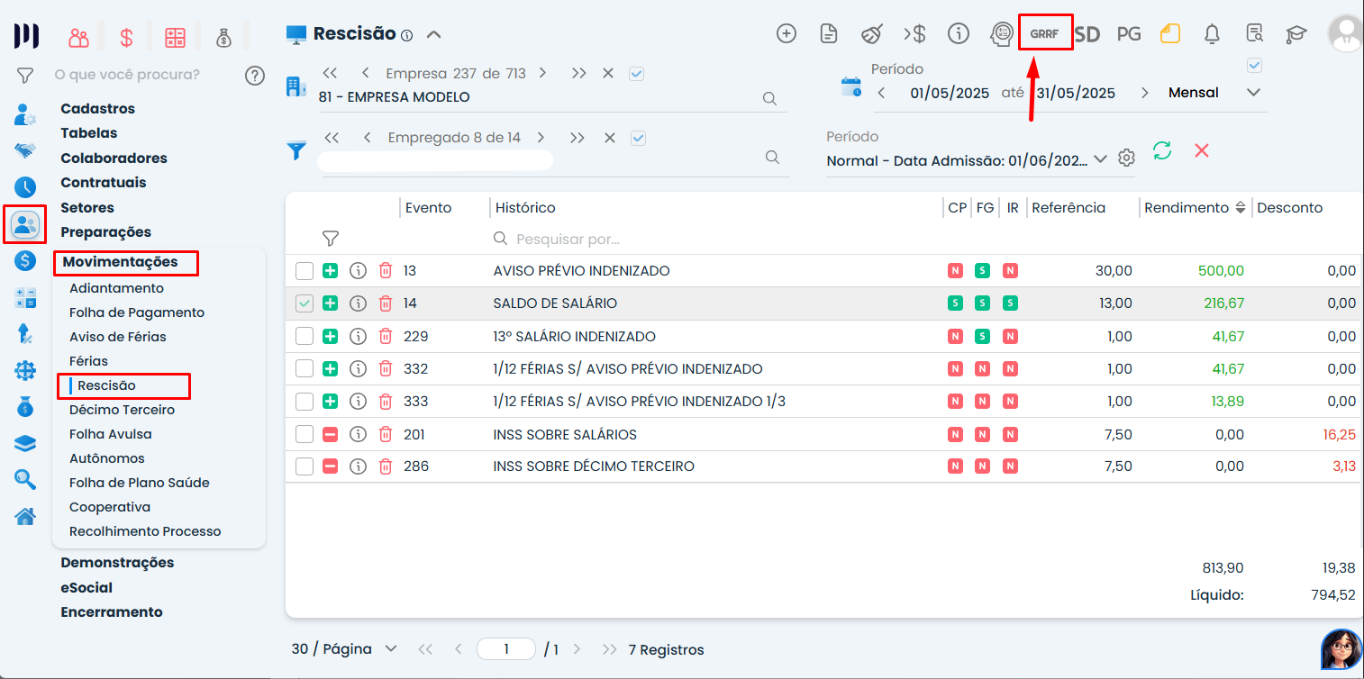Click the graduation cap training icon
Image resolution: width=1364 pixels, height=679 pixels.
point(1296,34)
